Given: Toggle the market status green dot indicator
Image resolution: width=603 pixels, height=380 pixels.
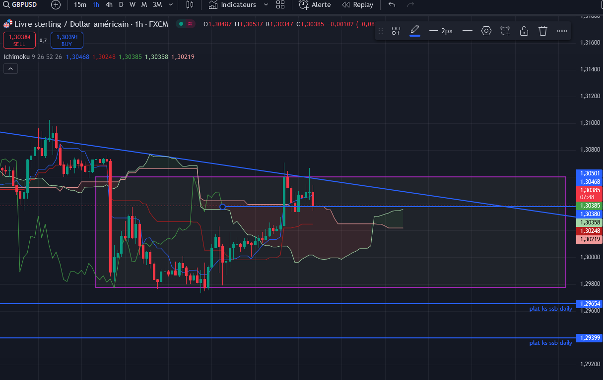Looking at the screenshot, I should coord(182,24).
